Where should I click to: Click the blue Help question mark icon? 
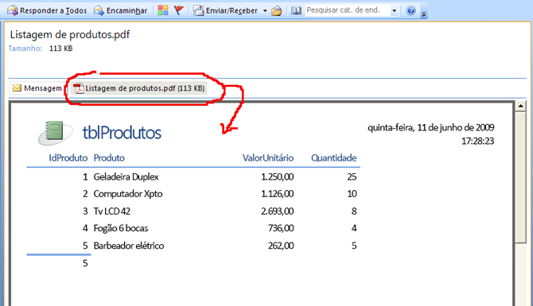[410, 11]
